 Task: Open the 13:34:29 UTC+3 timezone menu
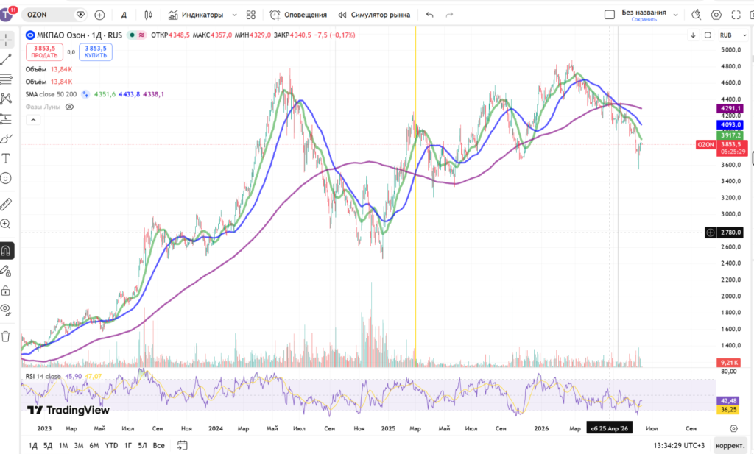tap(679, 445)
